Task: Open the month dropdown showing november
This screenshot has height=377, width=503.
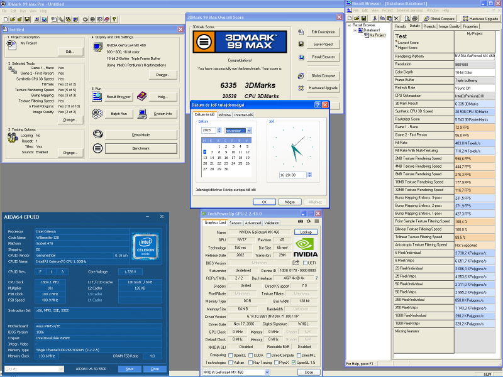Action: [x=249, y=131]
